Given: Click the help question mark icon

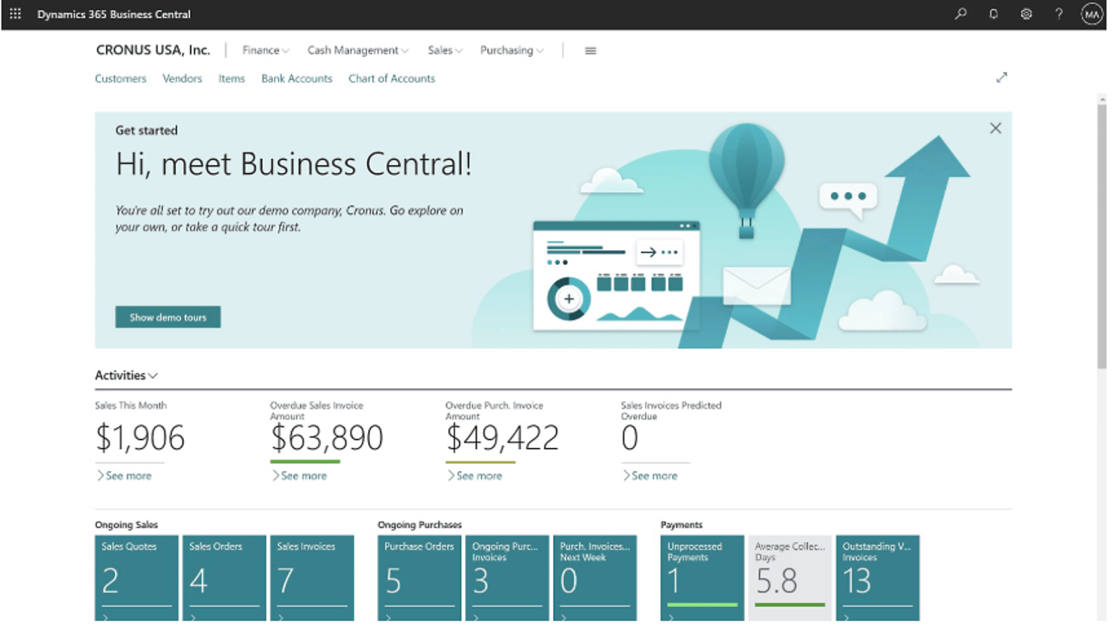Looking at the screenshot, I should [x=1059, y=14].
